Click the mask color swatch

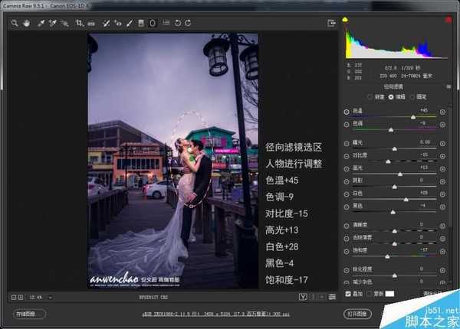click(x=389, y=293)
